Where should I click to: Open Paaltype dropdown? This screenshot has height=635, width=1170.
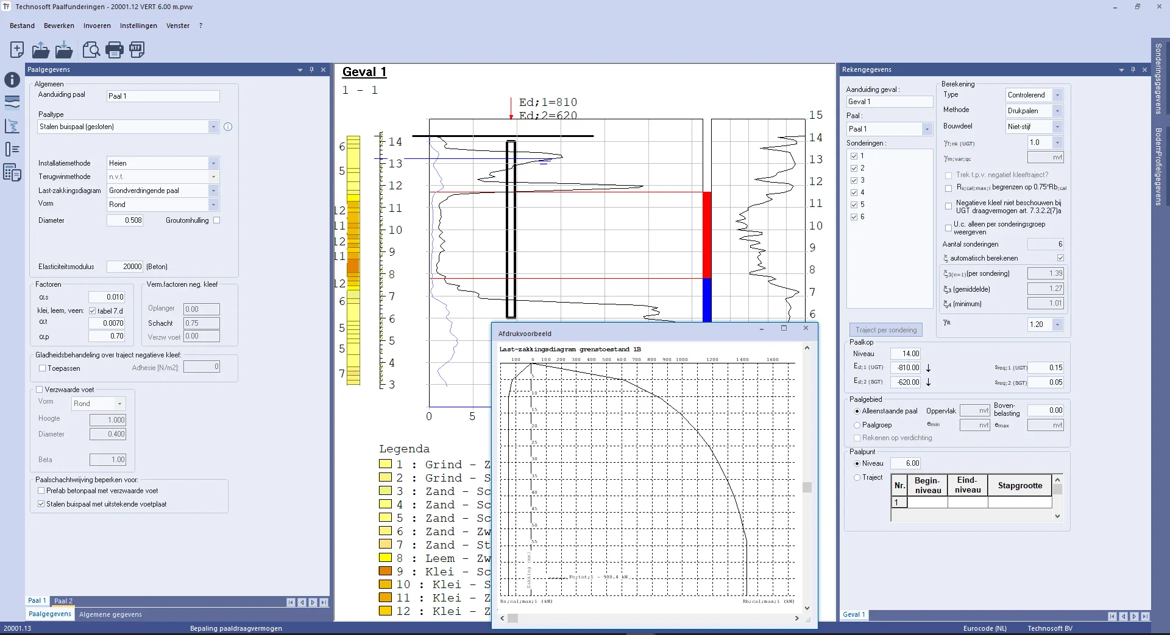(213, 127)
